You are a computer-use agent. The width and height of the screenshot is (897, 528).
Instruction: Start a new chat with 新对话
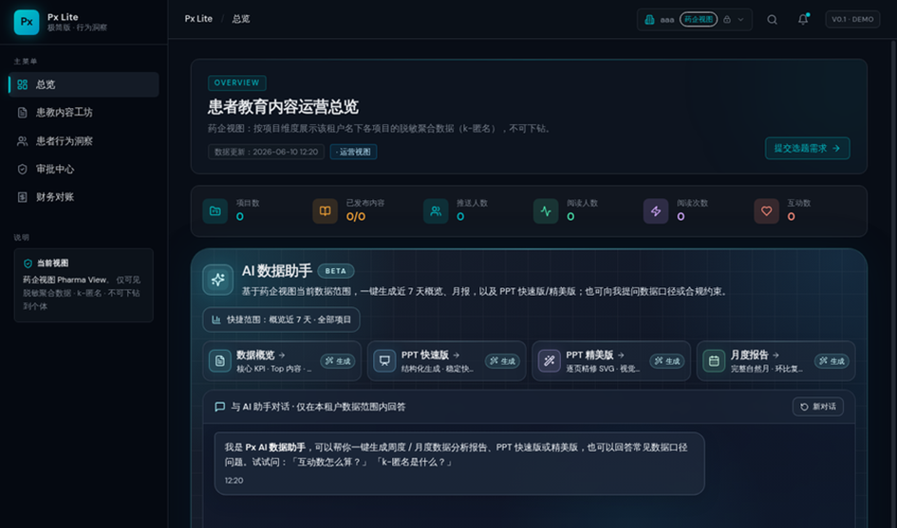pyautogui.click(x=818, y=407)
